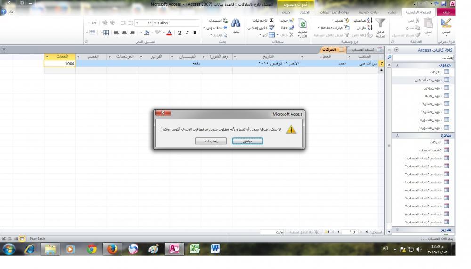
Task: Click the Windows Start button
Action: [9, 249]
